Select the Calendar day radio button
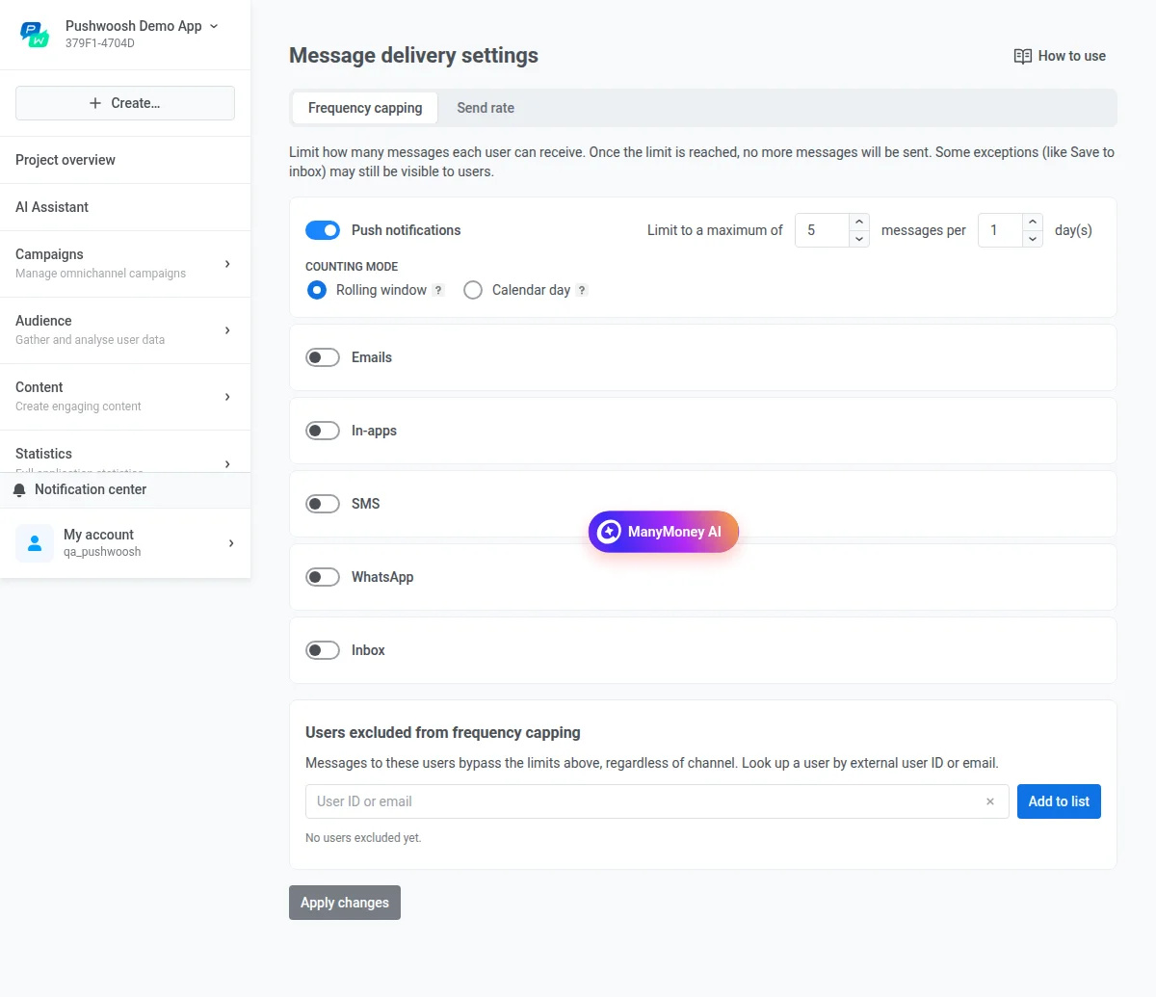This screenshot has width=1156, height=997. (473, 290)
